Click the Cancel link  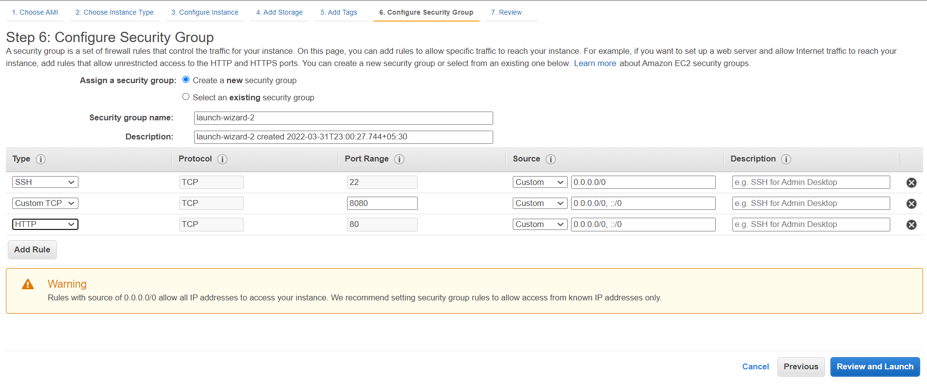click(x=755, y=366)
